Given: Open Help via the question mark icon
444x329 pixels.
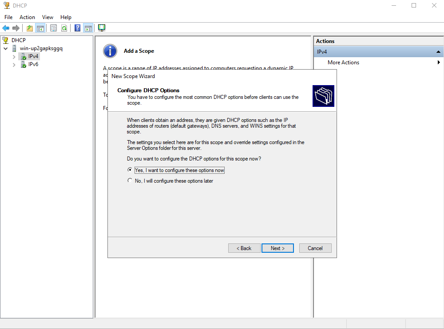Looking at the screenshot, I should click(77, 28).
